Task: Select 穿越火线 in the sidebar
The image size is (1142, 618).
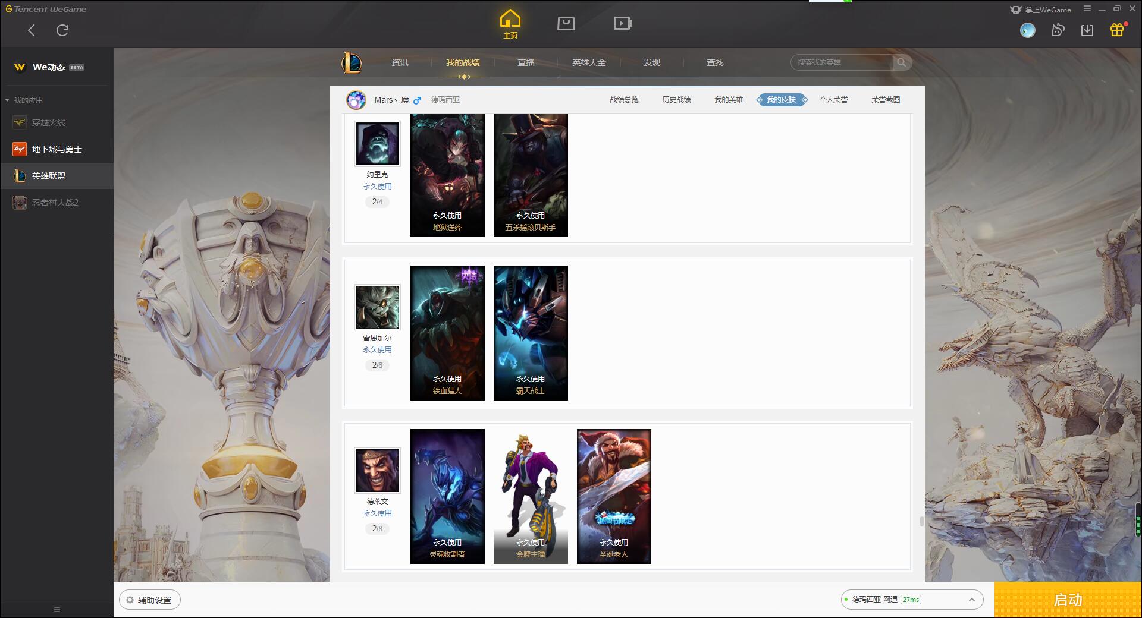Action: coord(57,122)
